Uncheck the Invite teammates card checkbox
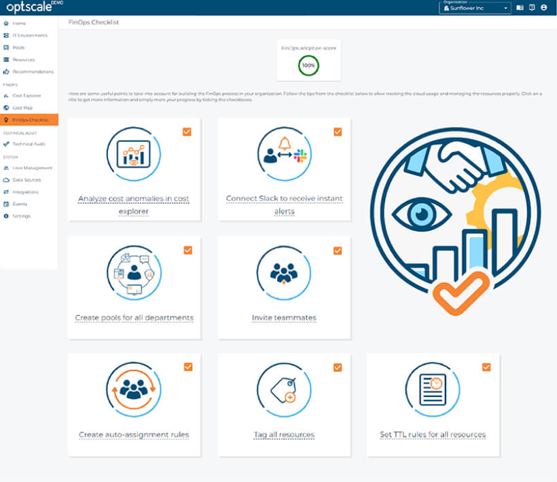 pyautogui.click(x=338, y=251)
